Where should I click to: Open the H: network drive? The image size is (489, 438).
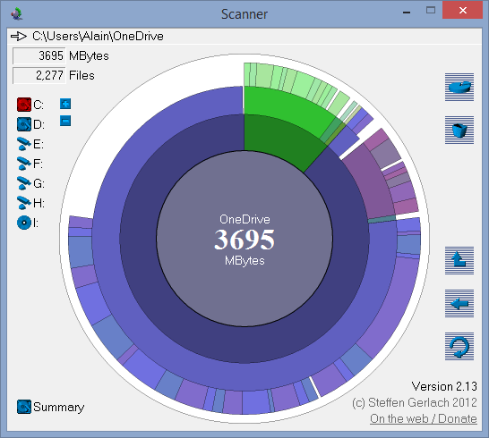pyautogui.click(x=23, y=203)
